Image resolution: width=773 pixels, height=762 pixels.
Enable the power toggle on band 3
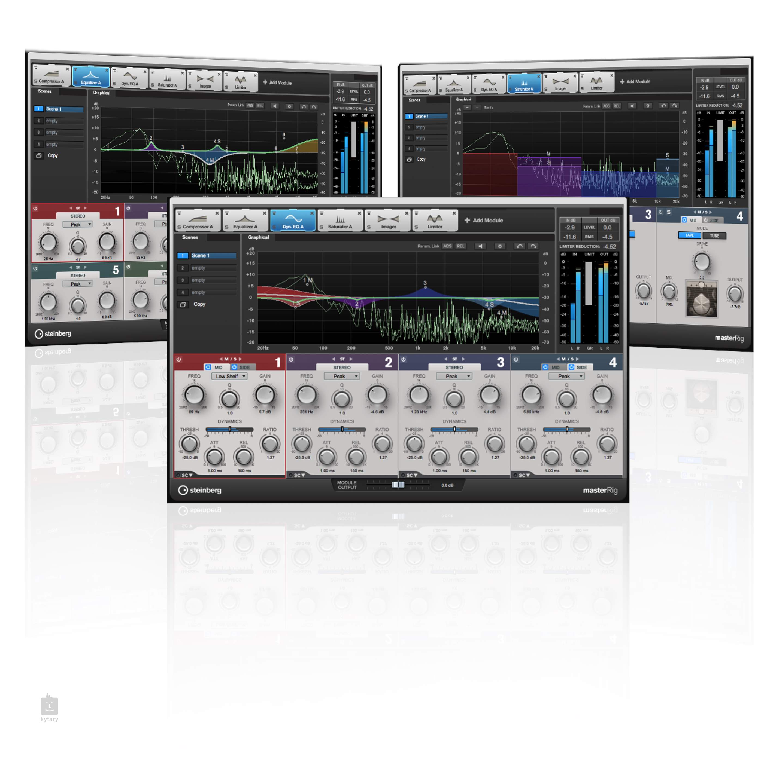[405, 358]
